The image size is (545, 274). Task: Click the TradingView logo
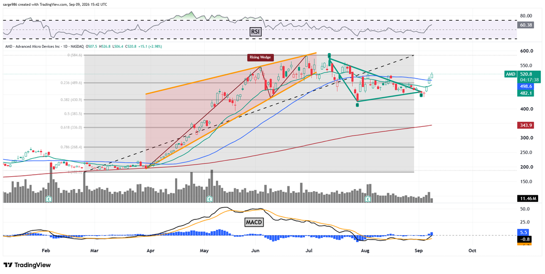tap(27, 265)
